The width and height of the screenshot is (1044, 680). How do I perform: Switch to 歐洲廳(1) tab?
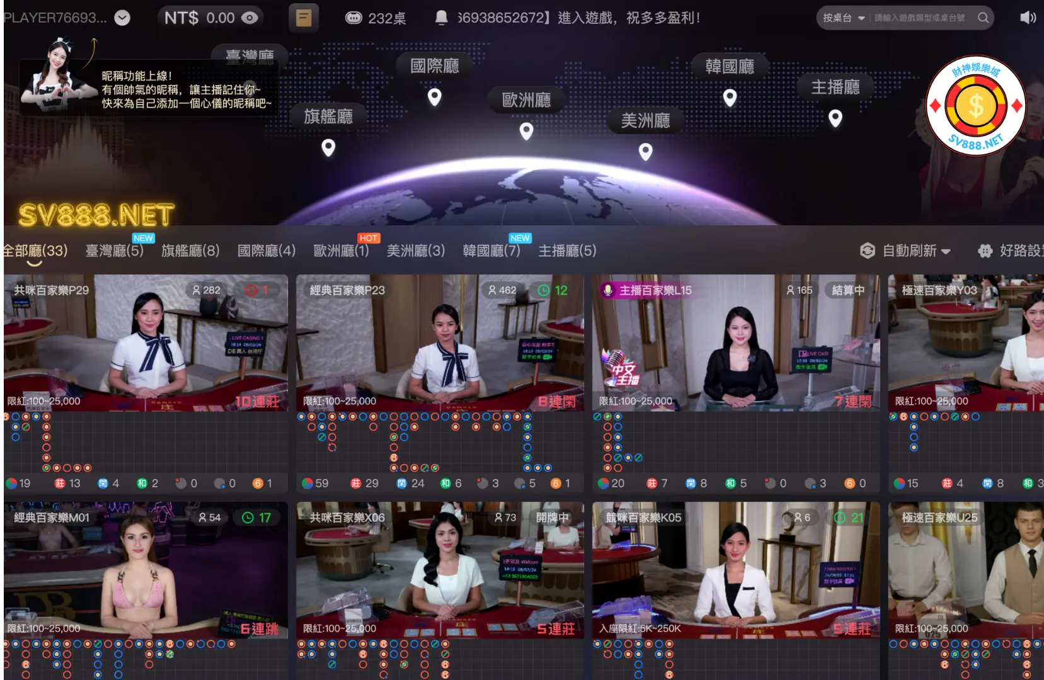(x=341, y=251)
